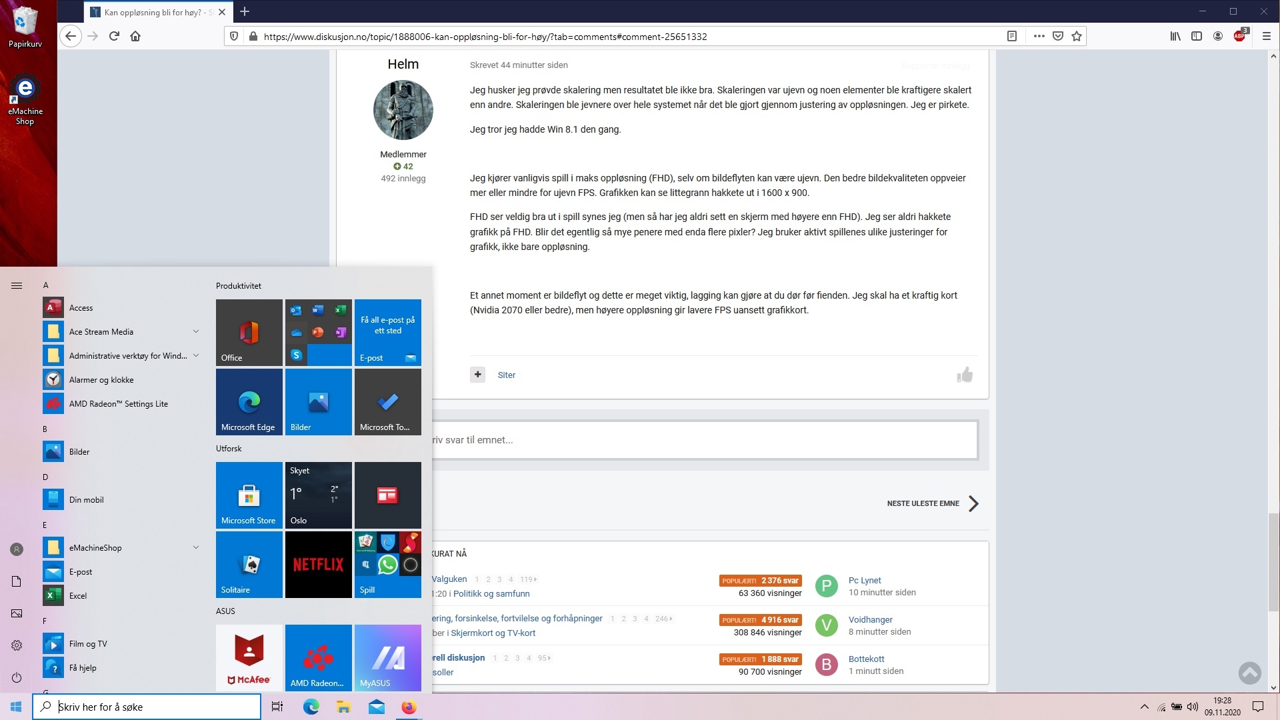The image size is (1280, 720).
Task: Open the Netflix tile
Action: [318, 565]
